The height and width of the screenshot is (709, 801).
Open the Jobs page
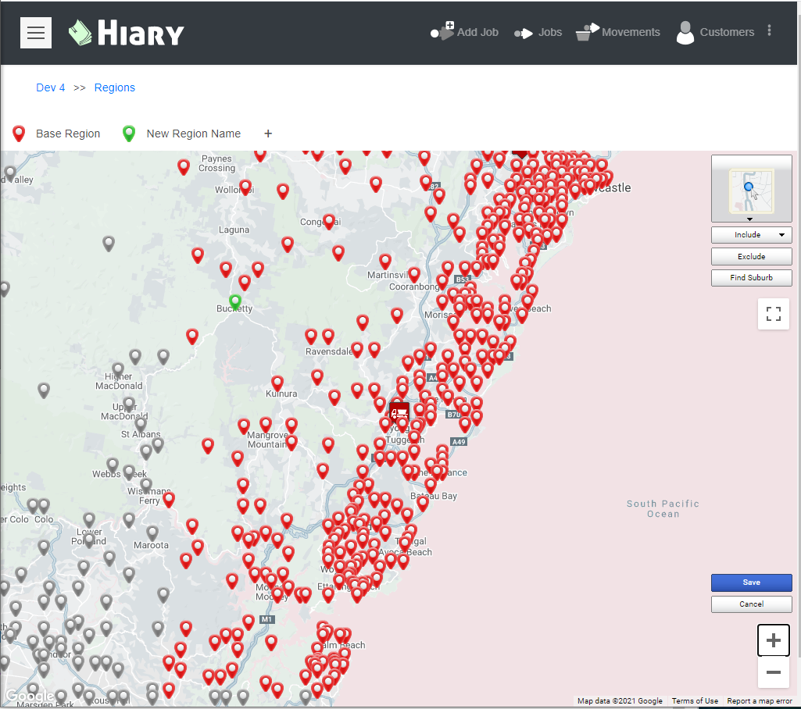point(538,33)
